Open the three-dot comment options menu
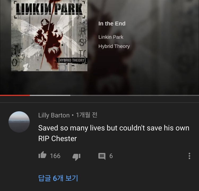This screenshot has width=199, height=191. coord(189,156)
